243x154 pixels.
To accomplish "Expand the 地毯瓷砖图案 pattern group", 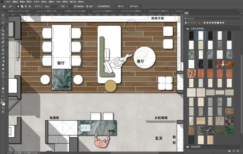I will tap(185, 147).
